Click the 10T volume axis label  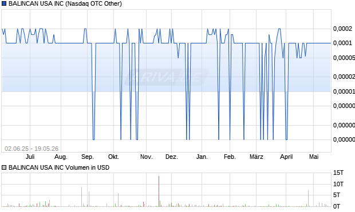[338, 184]
